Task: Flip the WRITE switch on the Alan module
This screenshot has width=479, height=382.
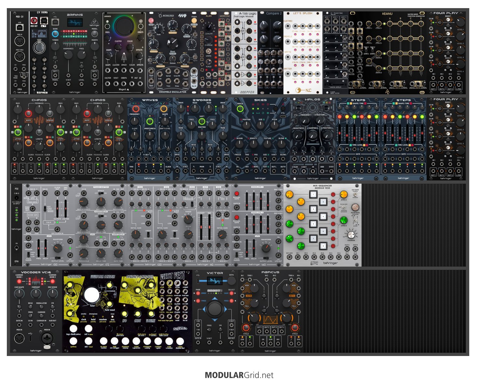Action: tap(208, 51)
